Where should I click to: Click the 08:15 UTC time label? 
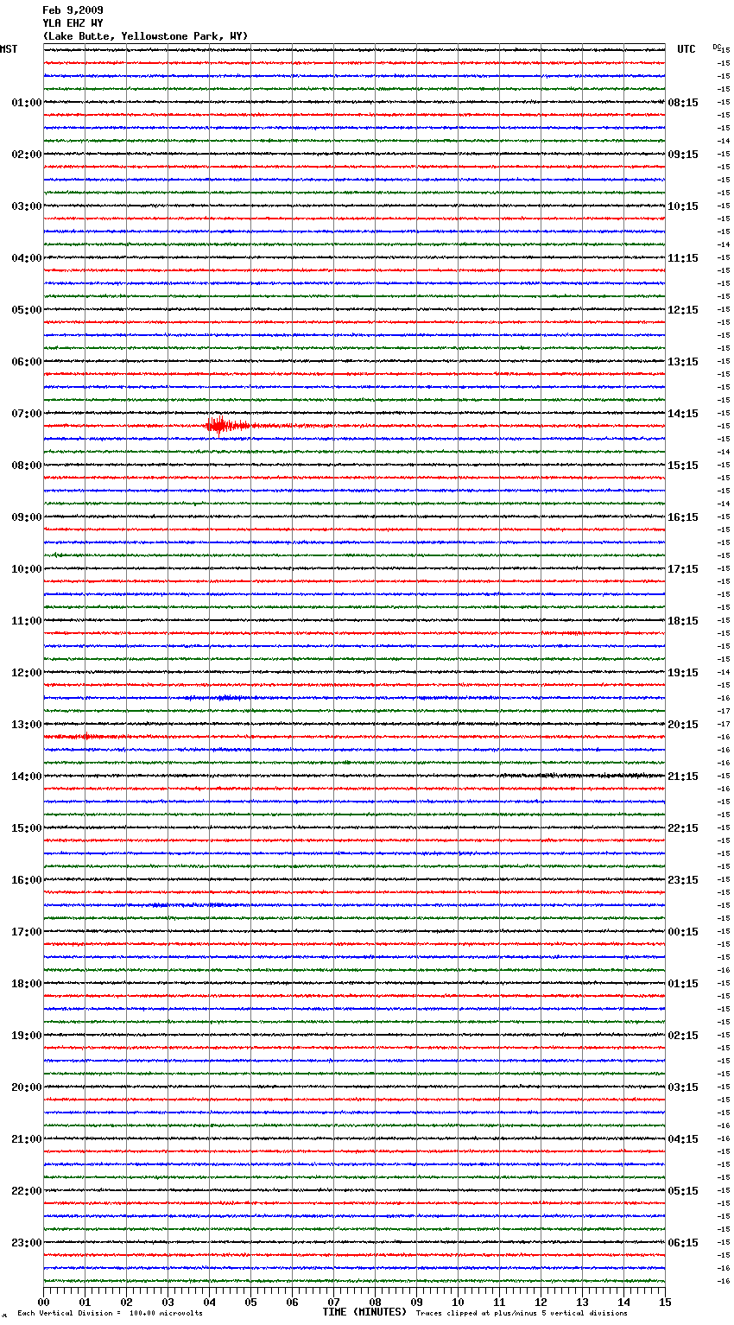tap(683, 103)
